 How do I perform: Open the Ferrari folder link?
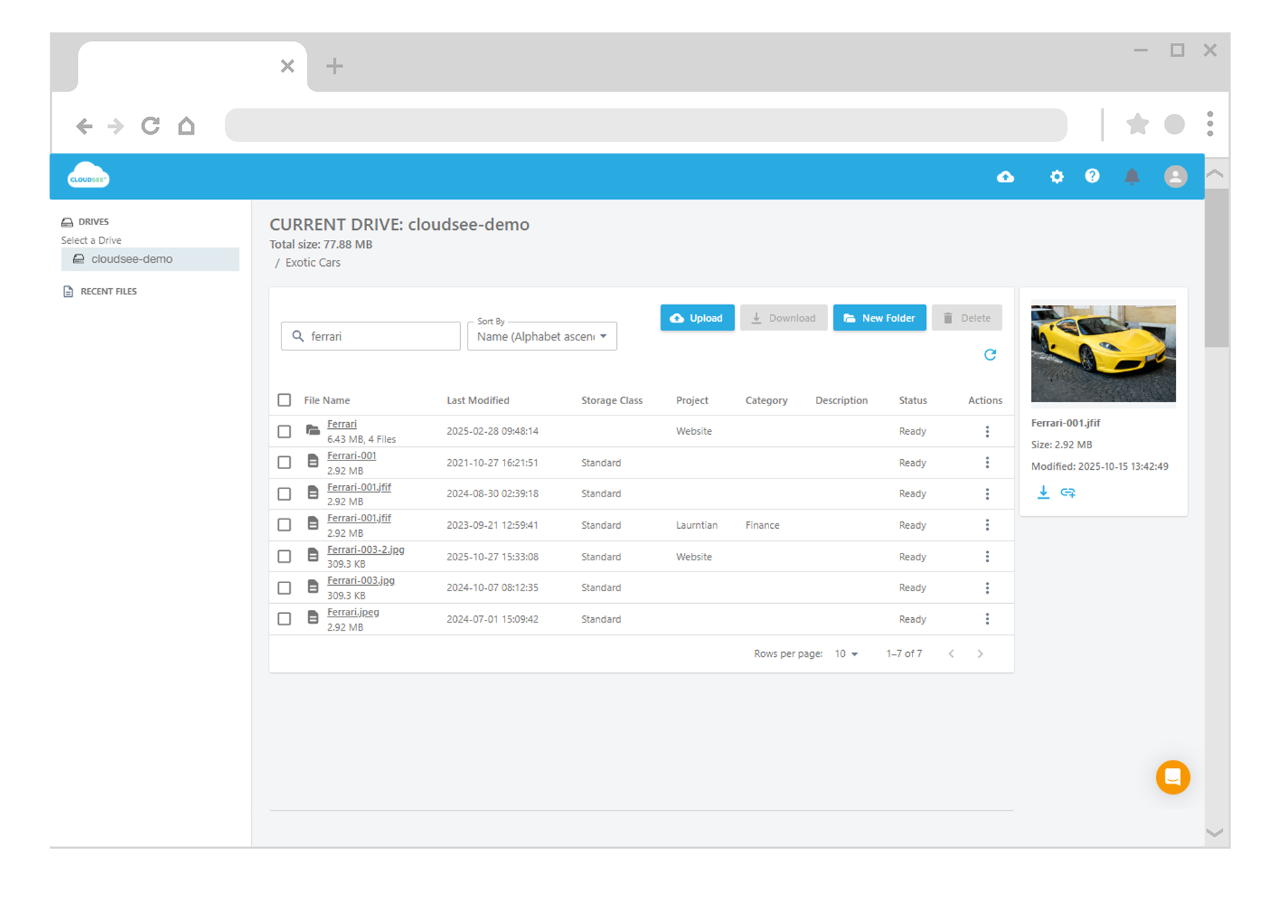[342, 424]
